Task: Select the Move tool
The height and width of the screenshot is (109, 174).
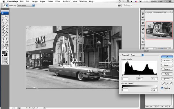Action: click(7, 17)
